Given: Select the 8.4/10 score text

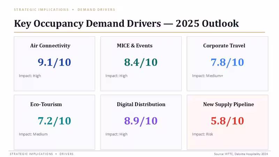Looking at the screenshot, I should point(141,62).
